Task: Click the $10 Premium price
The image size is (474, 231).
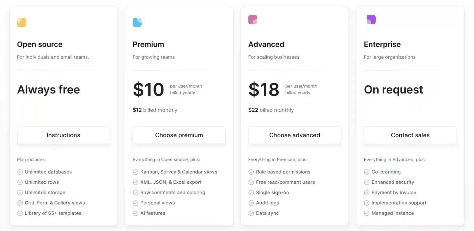Action: pos(148,89)
